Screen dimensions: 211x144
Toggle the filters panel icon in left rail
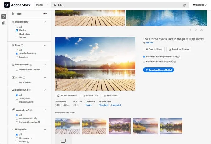click(4, 16)
